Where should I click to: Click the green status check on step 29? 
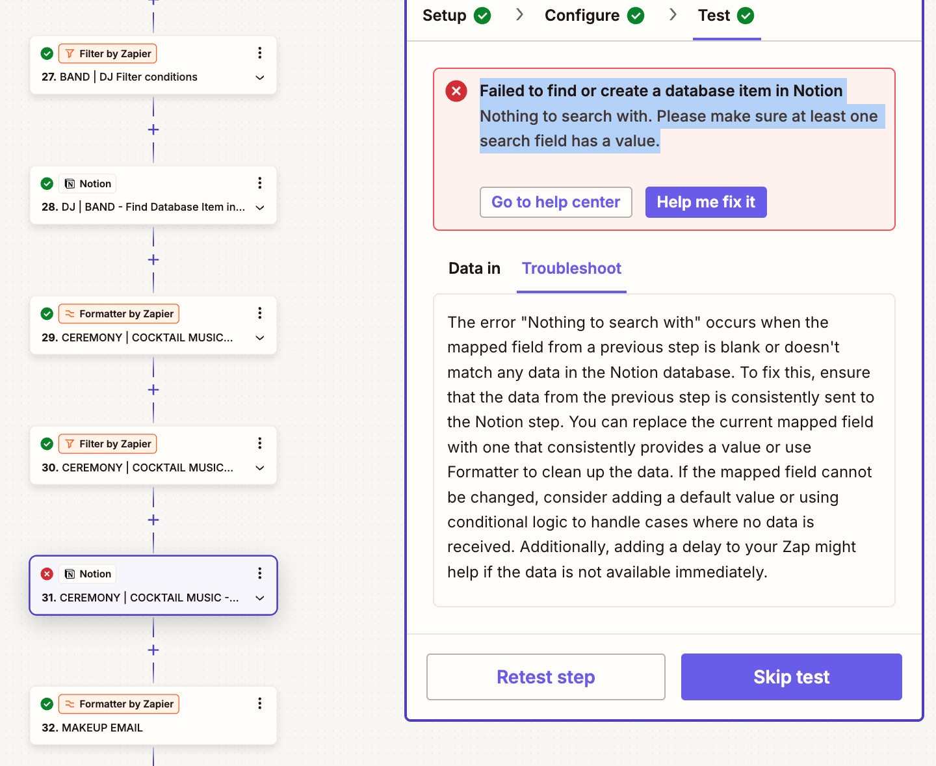(47, 313)
